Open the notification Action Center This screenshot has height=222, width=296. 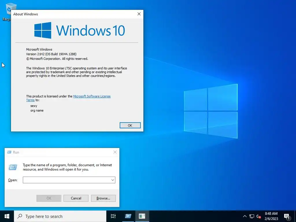(x=287, y=216)
